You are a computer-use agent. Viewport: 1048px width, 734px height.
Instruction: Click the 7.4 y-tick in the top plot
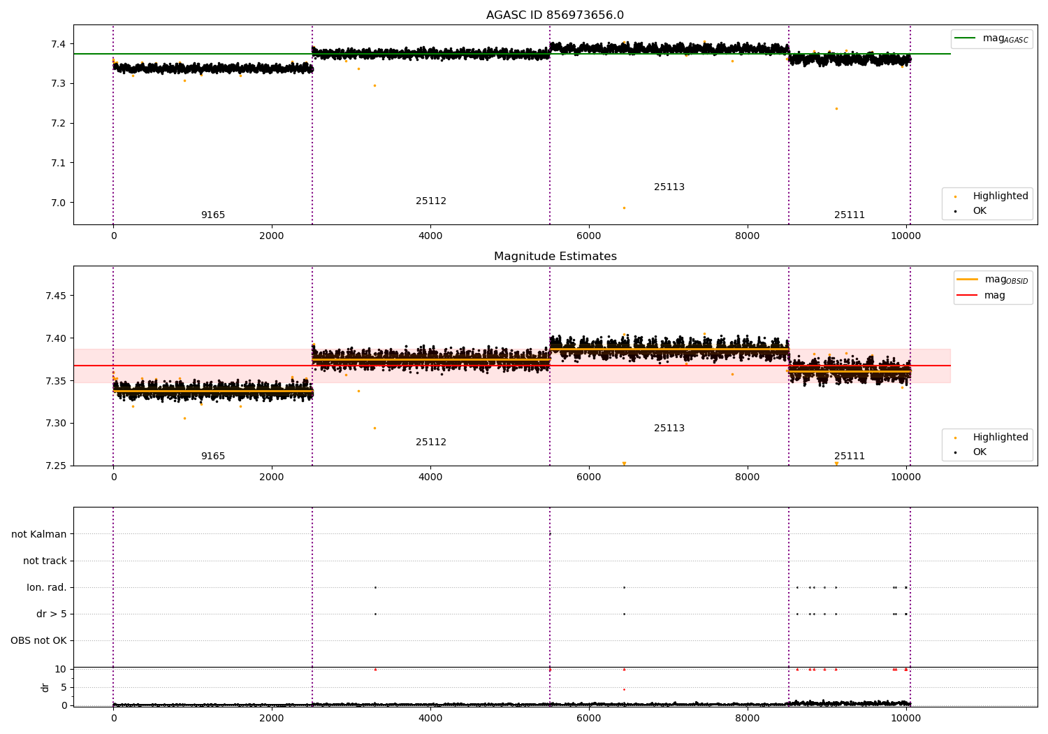[x=58, y=44]
